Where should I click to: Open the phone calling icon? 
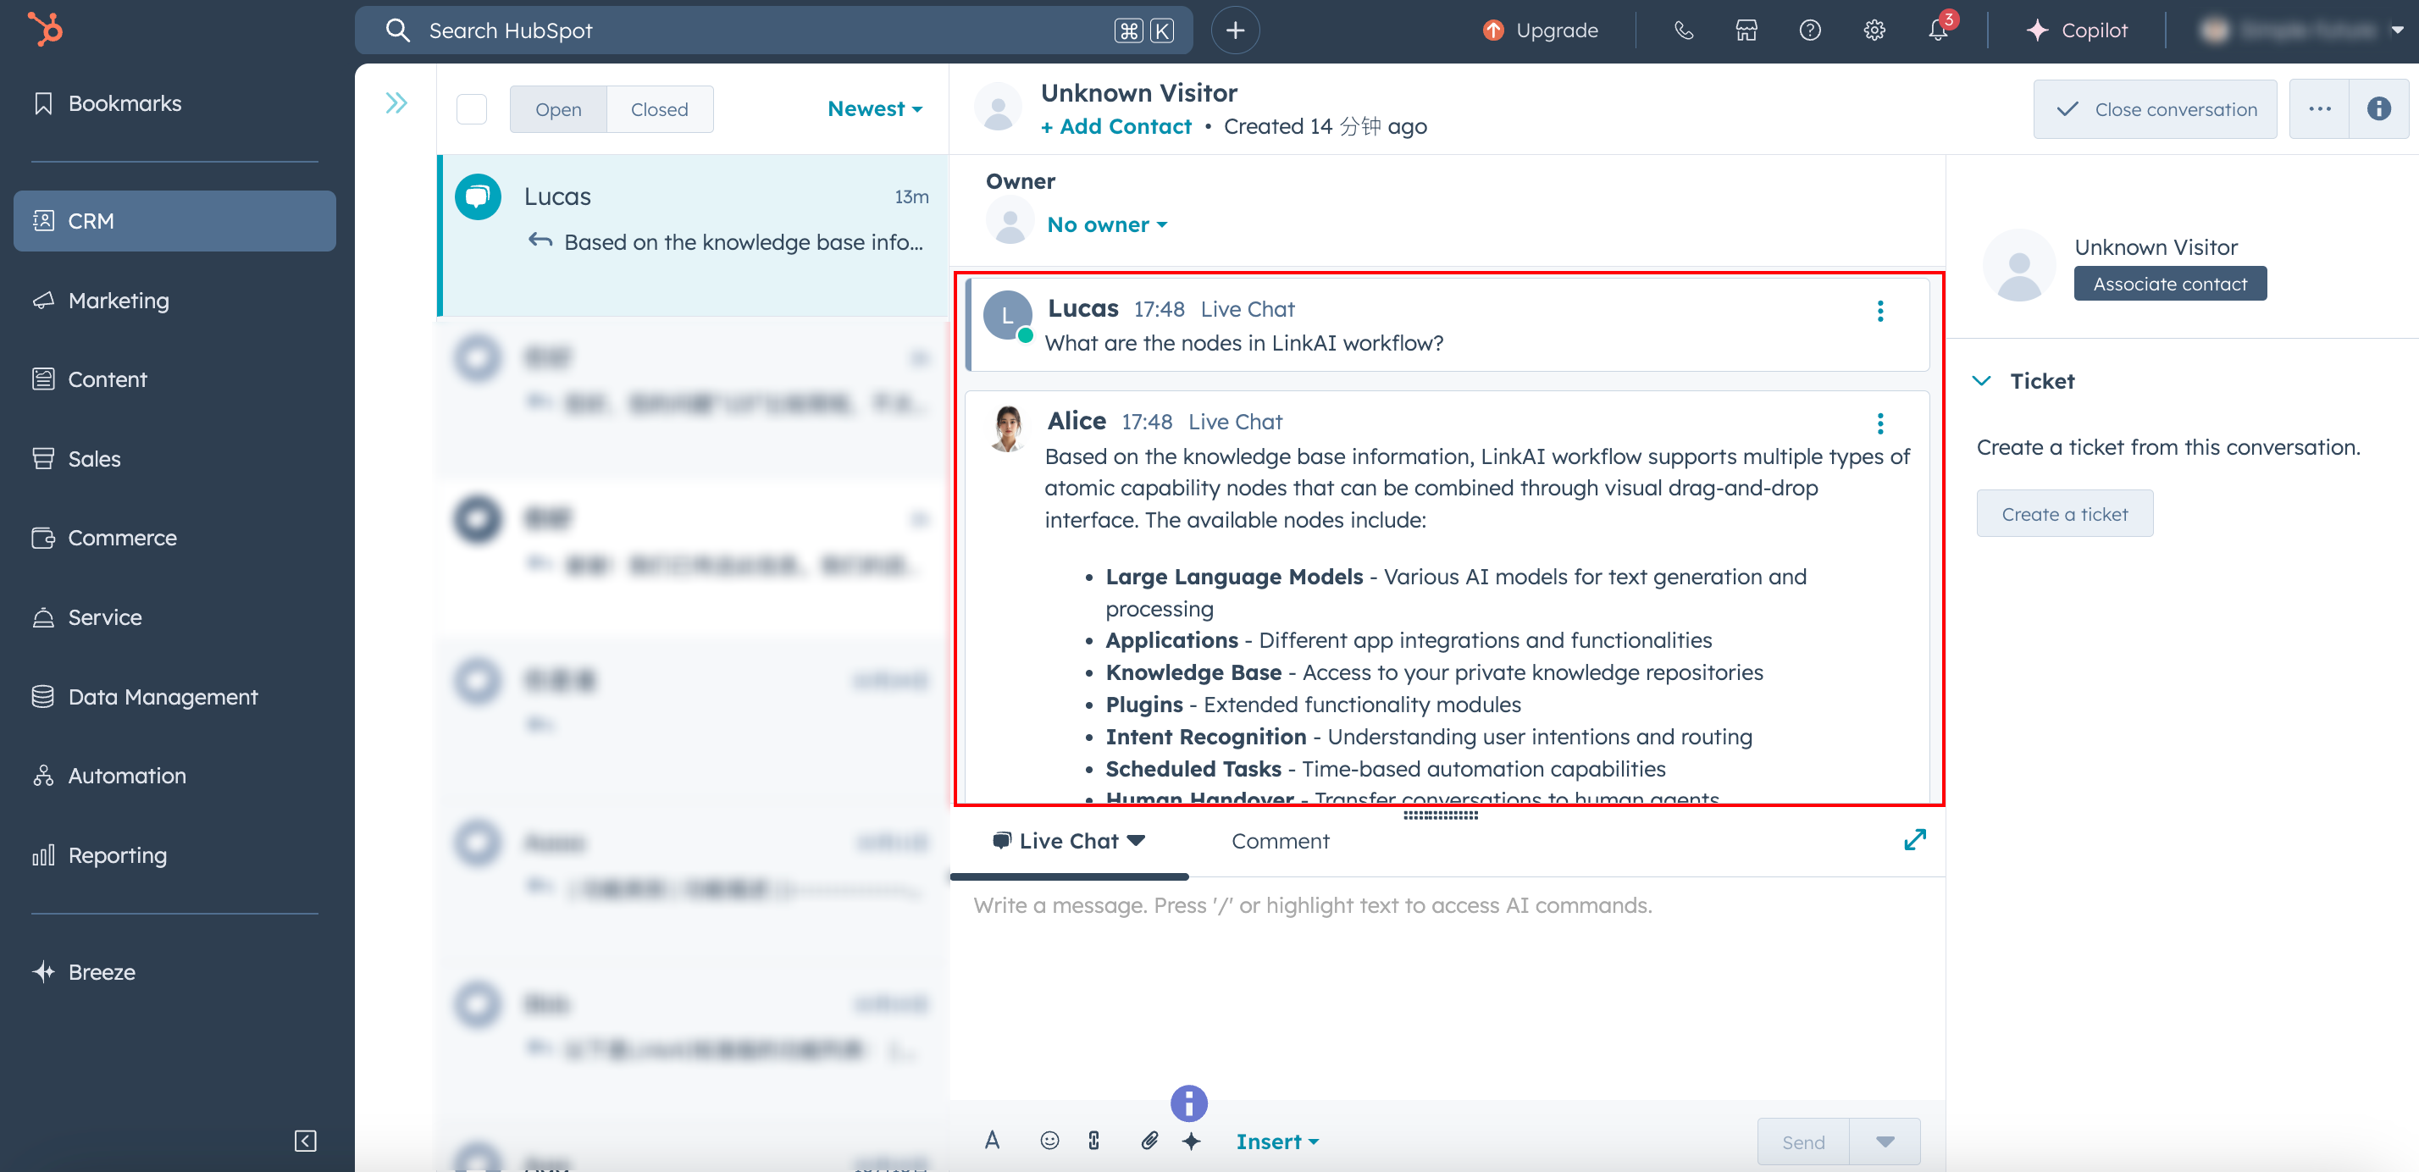tap(1684, 30)
